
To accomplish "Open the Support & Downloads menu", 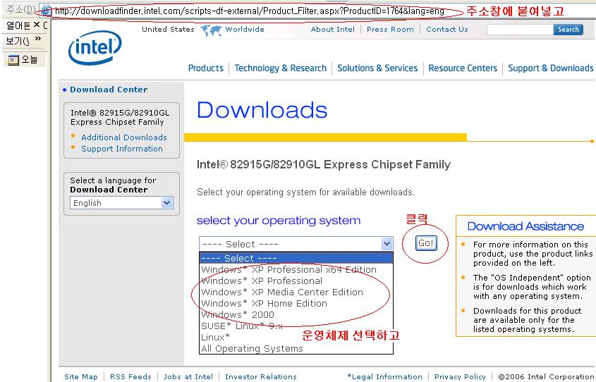I will (x=550, y=68).
